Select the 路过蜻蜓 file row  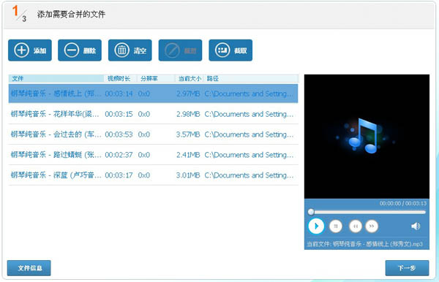tap(153, 155)
